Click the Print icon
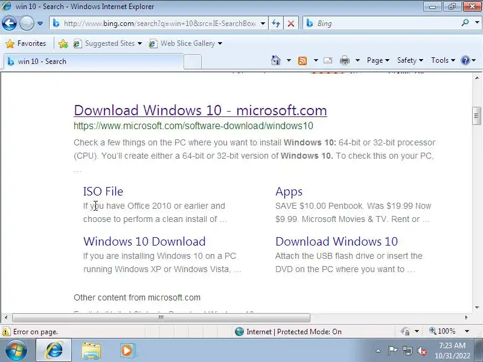The image size is (483, 362). click(344, 61)
